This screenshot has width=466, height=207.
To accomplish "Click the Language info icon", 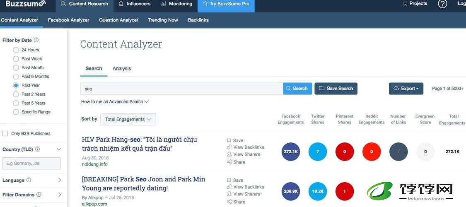I will [29, 180].
